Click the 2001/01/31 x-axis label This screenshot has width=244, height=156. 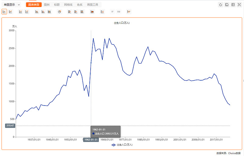180,140
